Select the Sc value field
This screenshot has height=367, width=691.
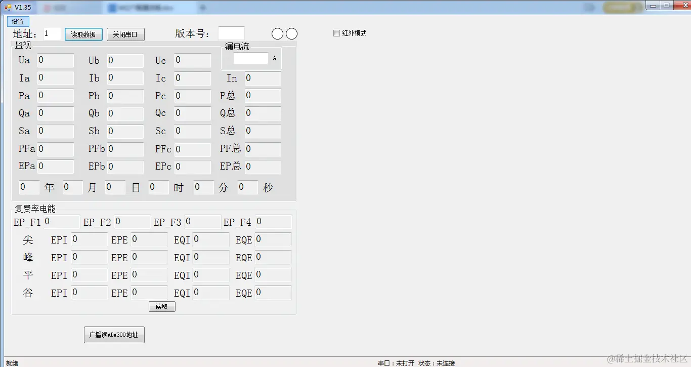(193, 132)
